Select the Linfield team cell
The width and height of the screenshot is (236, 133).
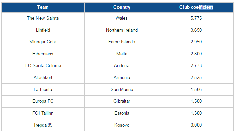[x=43, y=30]
